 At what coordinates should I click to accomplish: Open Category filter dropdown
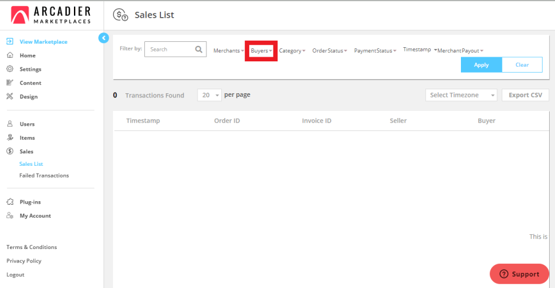click(x=292, y=51)
